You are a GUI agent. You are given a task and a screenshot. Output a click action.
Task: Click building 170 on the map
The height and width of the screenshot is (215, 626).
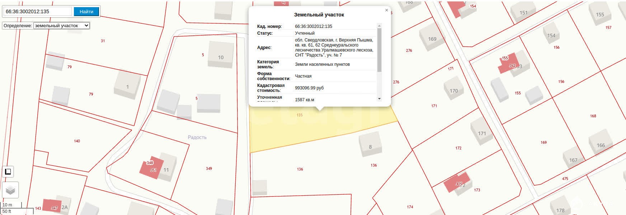(454, 90)
